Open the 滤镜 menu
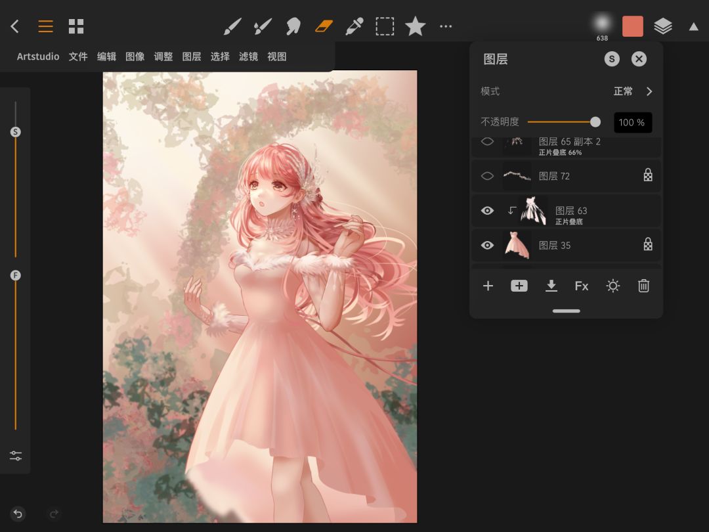The height and width of the screenshot is (532, 709). pyautogui.click(x=248, y=56)
